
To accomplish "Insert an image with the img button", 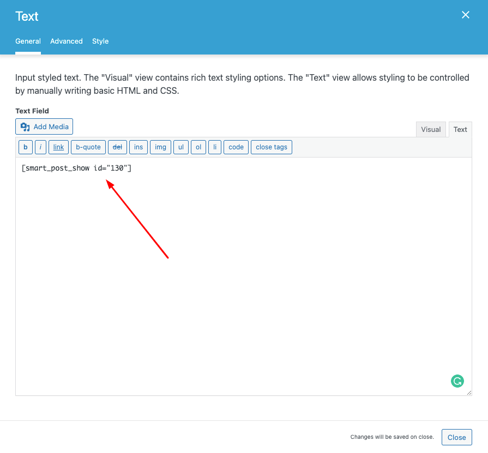I will (x=160, y=147).
